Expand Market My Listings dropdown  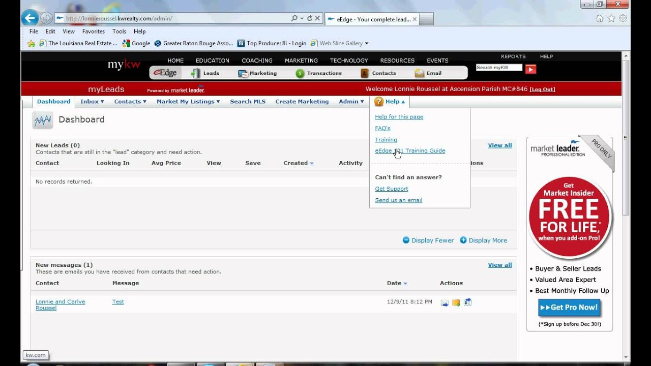188,102
